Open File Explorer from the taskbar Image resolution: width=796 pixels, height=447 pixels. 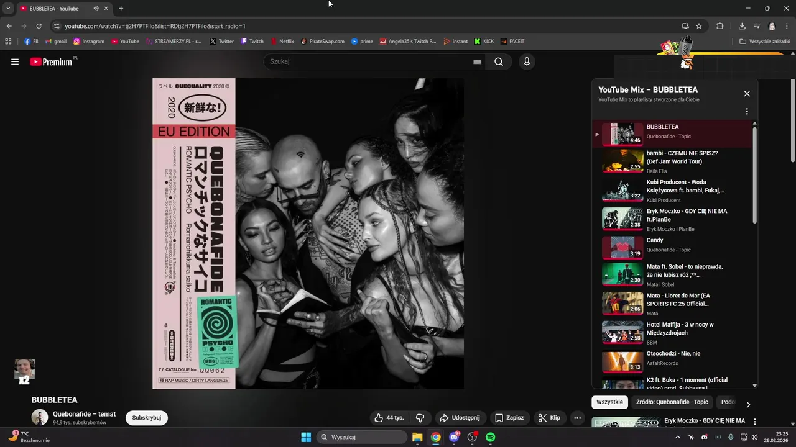coord(417,437)
